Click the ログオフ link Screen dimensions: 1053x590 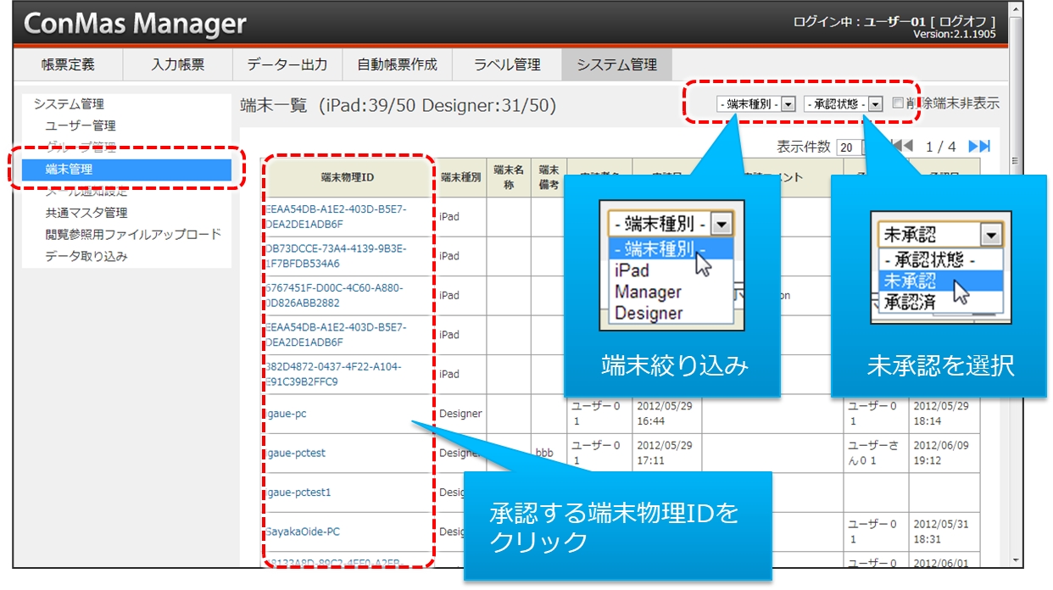pos(963,22)
